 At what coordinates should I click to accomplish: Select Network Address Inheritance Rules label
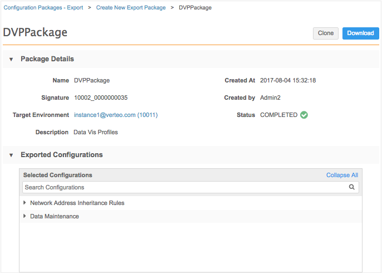[77, 203]
